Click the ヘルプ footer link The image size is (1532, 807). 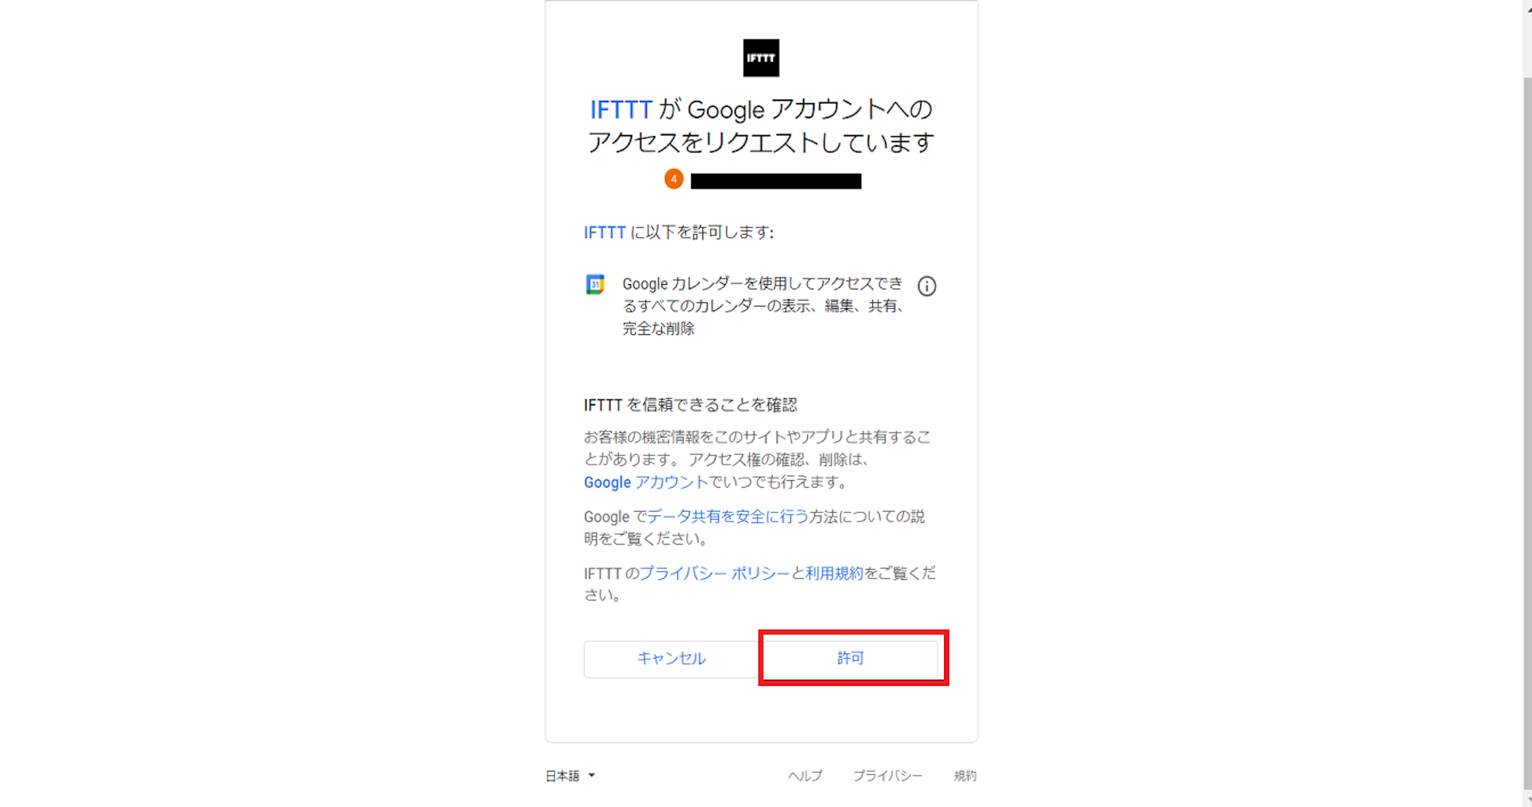(805, 776)
